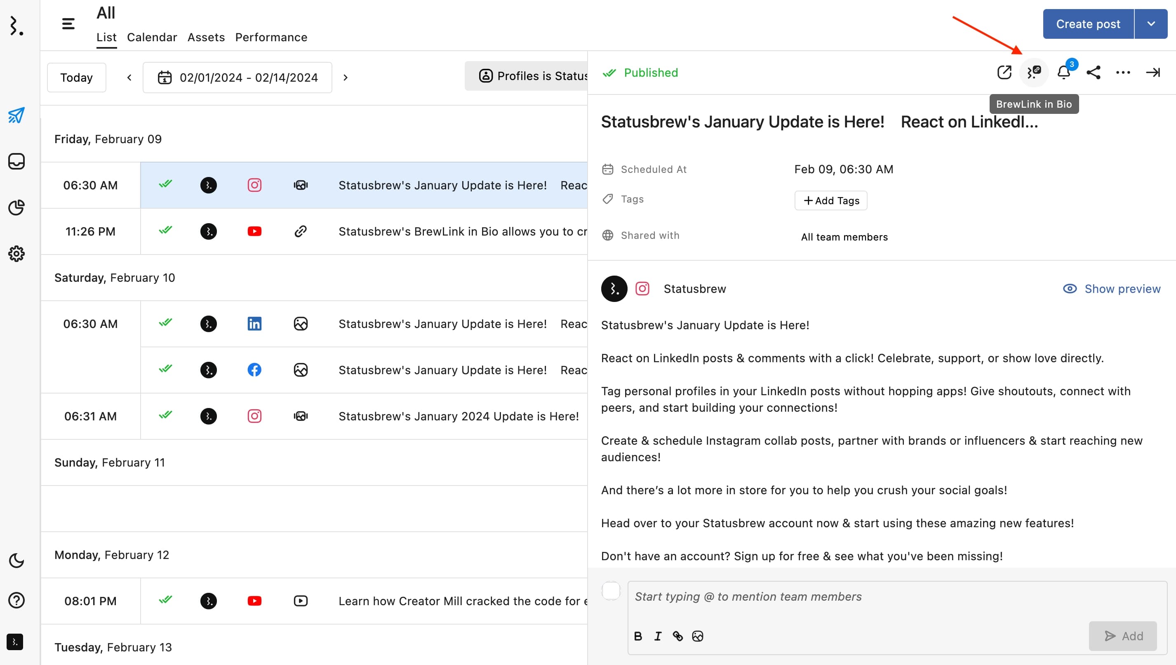Click image type icon in Facebook row

coord(301,370)
